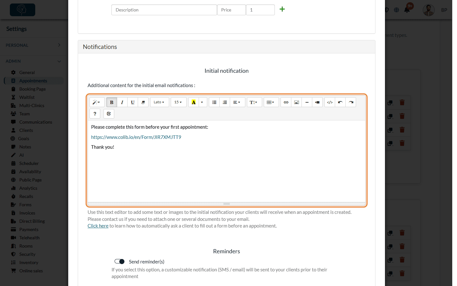The width and height of the screenshot is (457, 286).
Task: Open editor help with the question mark
Action: [x=95, y=114]
